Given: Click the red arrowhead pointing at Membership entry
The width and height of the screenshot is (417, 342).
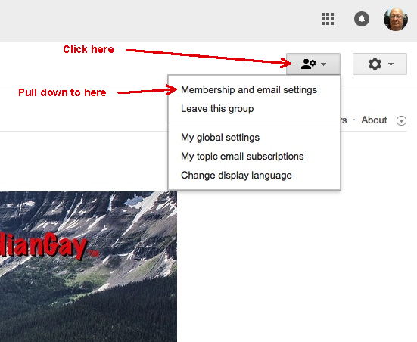Looking at the screenshot, I should click(x=171, y=89).
